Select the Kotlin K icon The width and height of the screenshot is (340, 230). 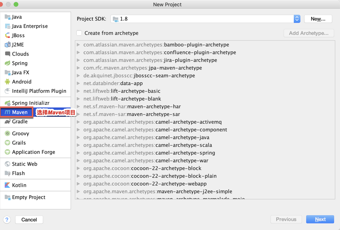pos(7,185)
